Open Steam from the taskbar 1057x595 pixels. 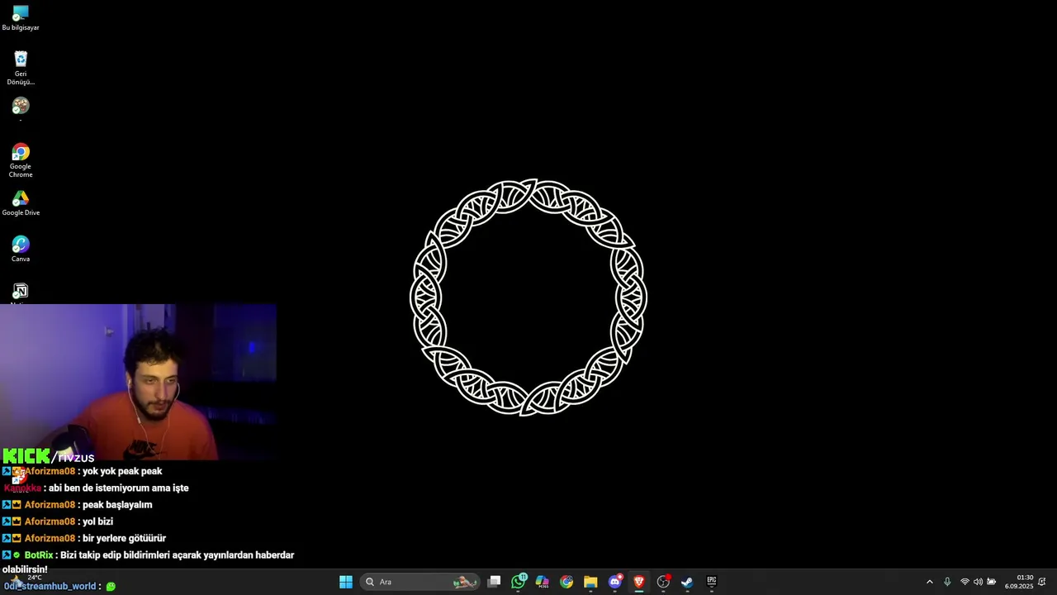point(687,582)
